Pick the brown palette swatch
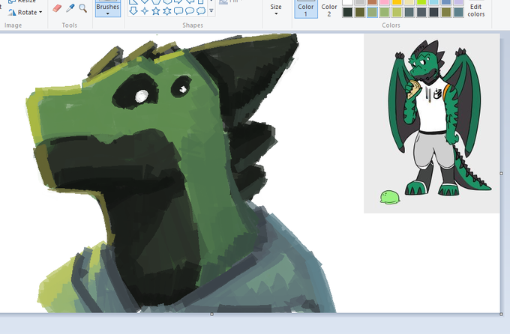Screen dimensions: 510x334 [x=372, y=2]
